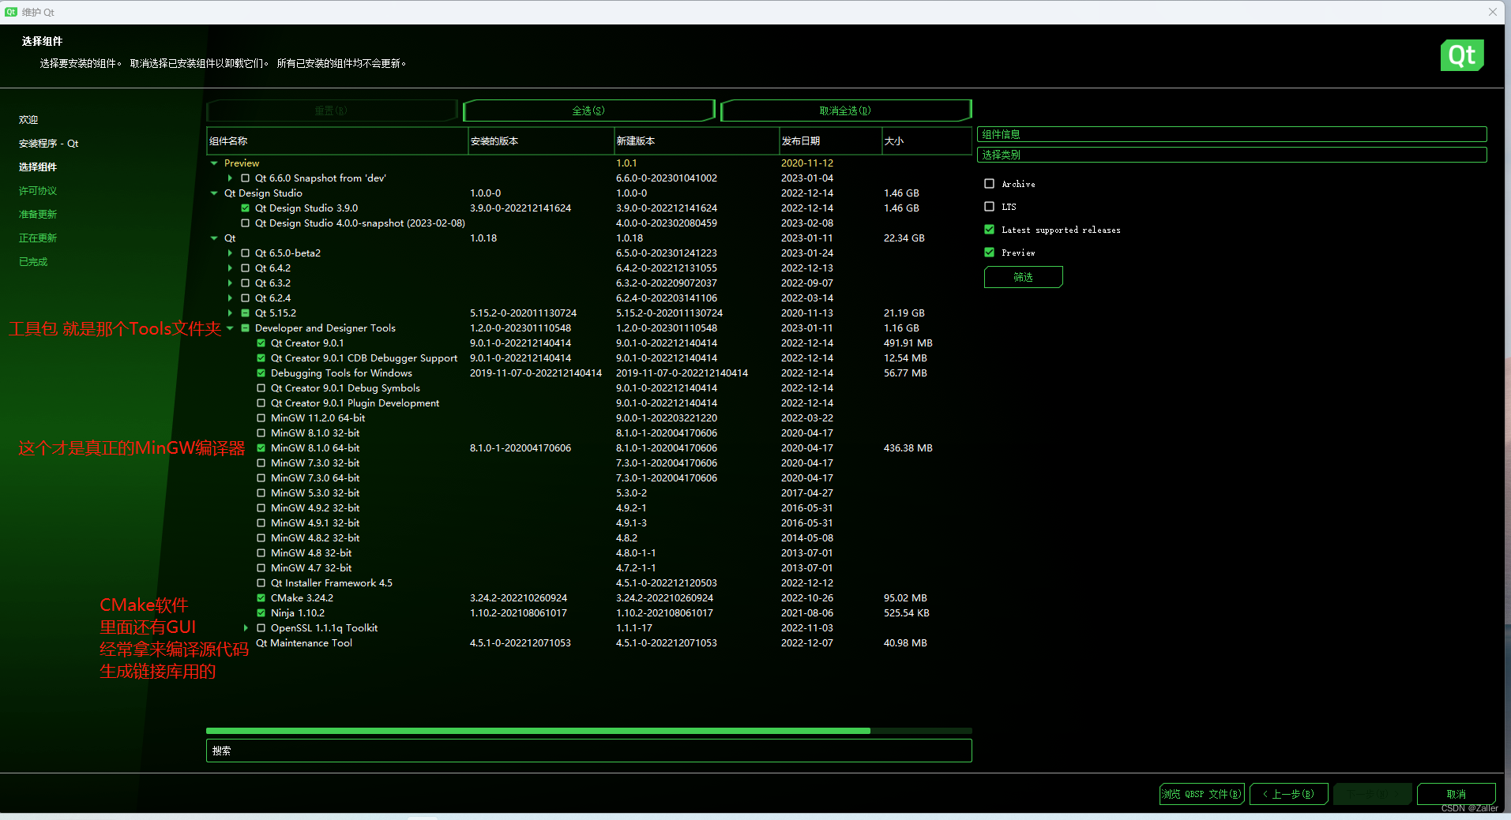The image size is (1511, 820).
Task: Select the 已完成 sidebar step
Action: [x=33, y=262]
